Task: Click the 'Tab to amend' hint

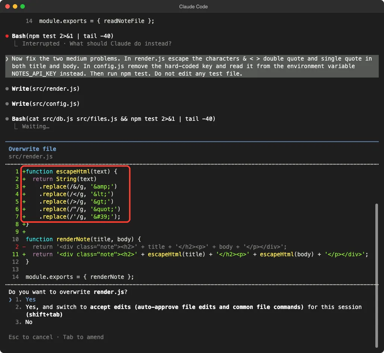Action: click(x=83, y=337)
